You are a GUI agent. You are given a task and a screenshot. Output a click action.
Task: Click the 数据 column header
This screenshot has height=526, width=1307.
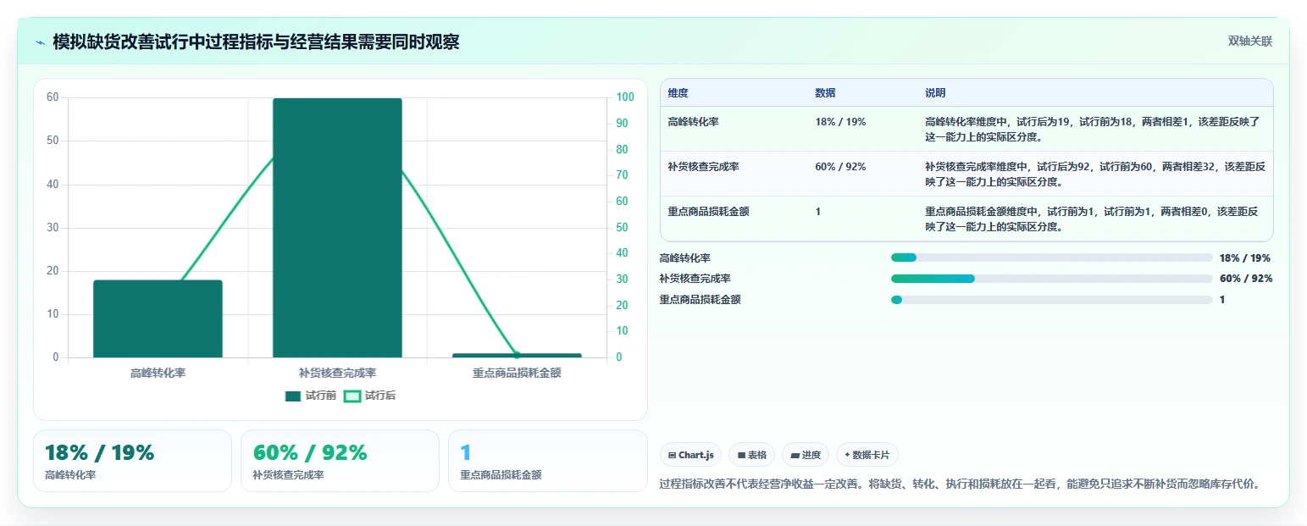click(x=825, y=93)
